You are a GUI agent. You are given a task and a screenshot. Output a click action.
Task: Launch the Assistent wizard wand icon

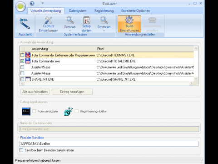[25, 24]
